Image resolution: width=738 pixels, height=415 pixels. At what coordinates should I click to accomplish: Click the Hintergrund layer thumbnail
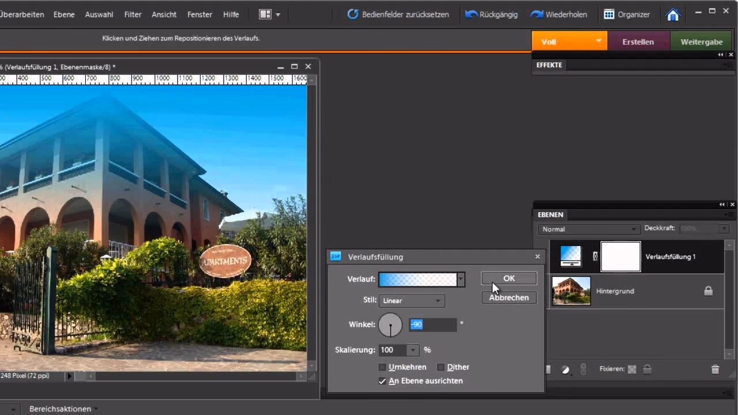570,291
